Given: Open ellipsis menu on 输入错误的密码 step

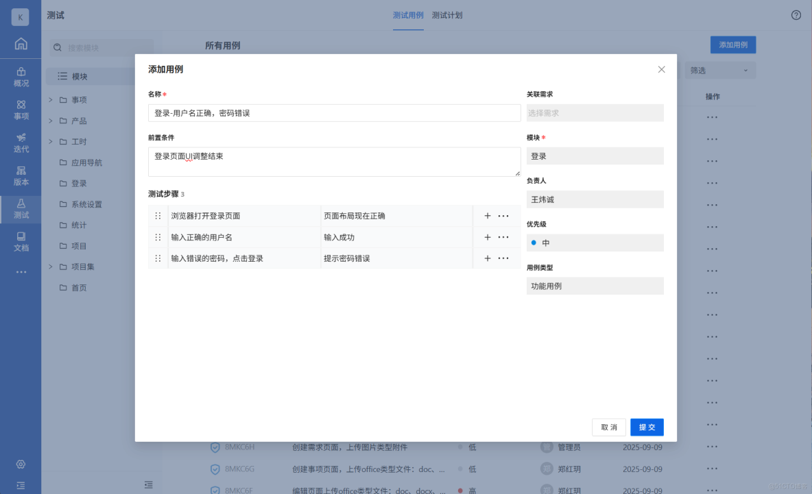Looking at the screenshot, I should (x=504, y=258).
